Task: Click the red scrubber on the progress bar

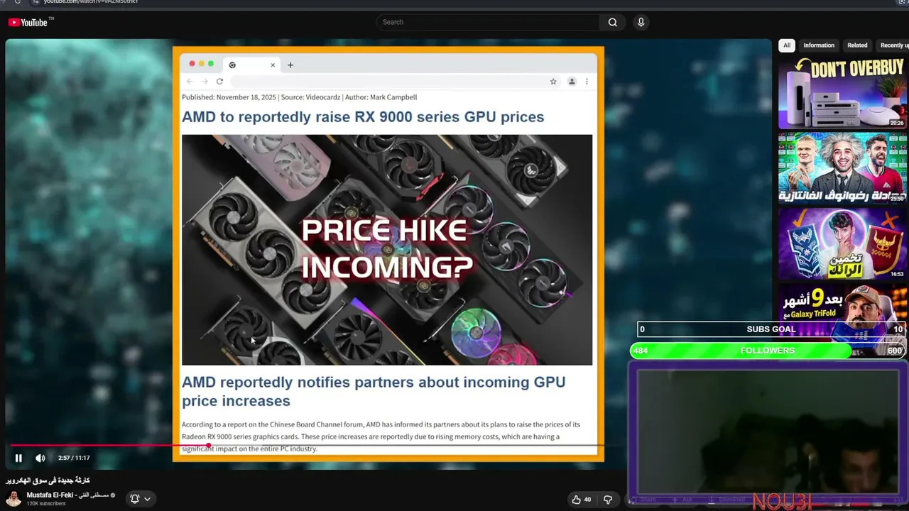Action: click(x=208, y=446)
